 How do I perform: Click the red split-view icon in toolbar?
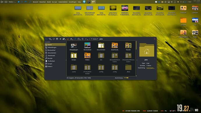click(x=68, y=39)
